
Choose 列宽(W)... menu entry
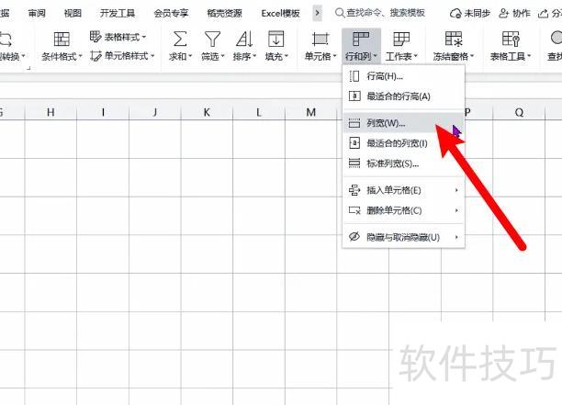[403, 123]
